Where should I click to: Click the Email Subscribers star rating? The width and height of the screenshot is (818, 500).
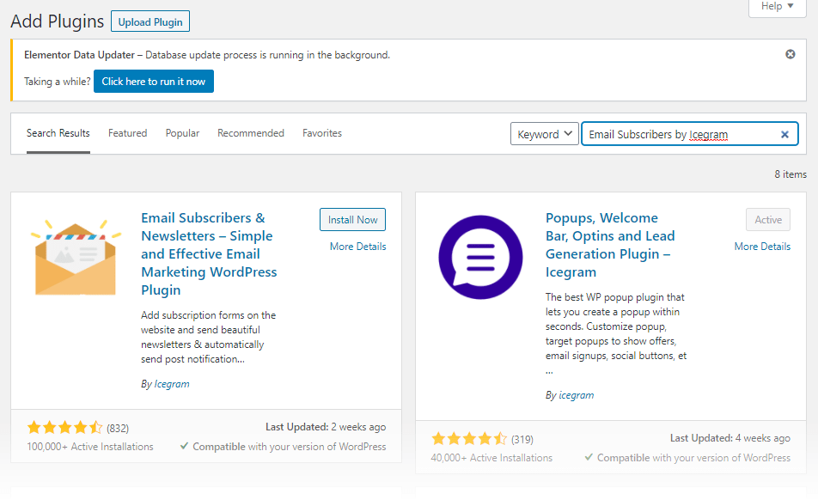(x=65, y=428)
